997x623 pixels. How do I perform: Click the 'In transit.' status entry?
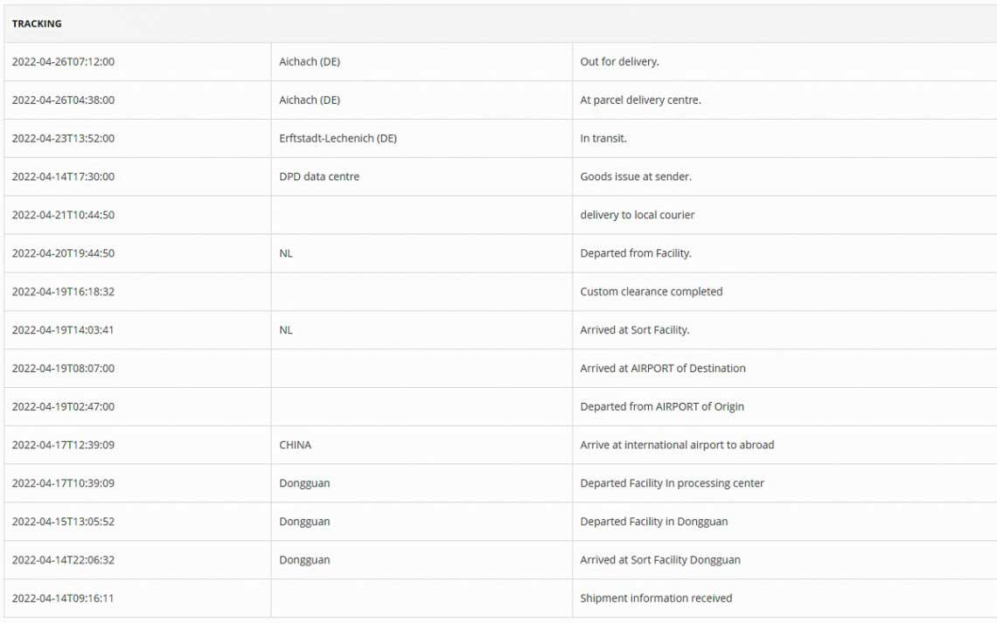coord(603,138)
